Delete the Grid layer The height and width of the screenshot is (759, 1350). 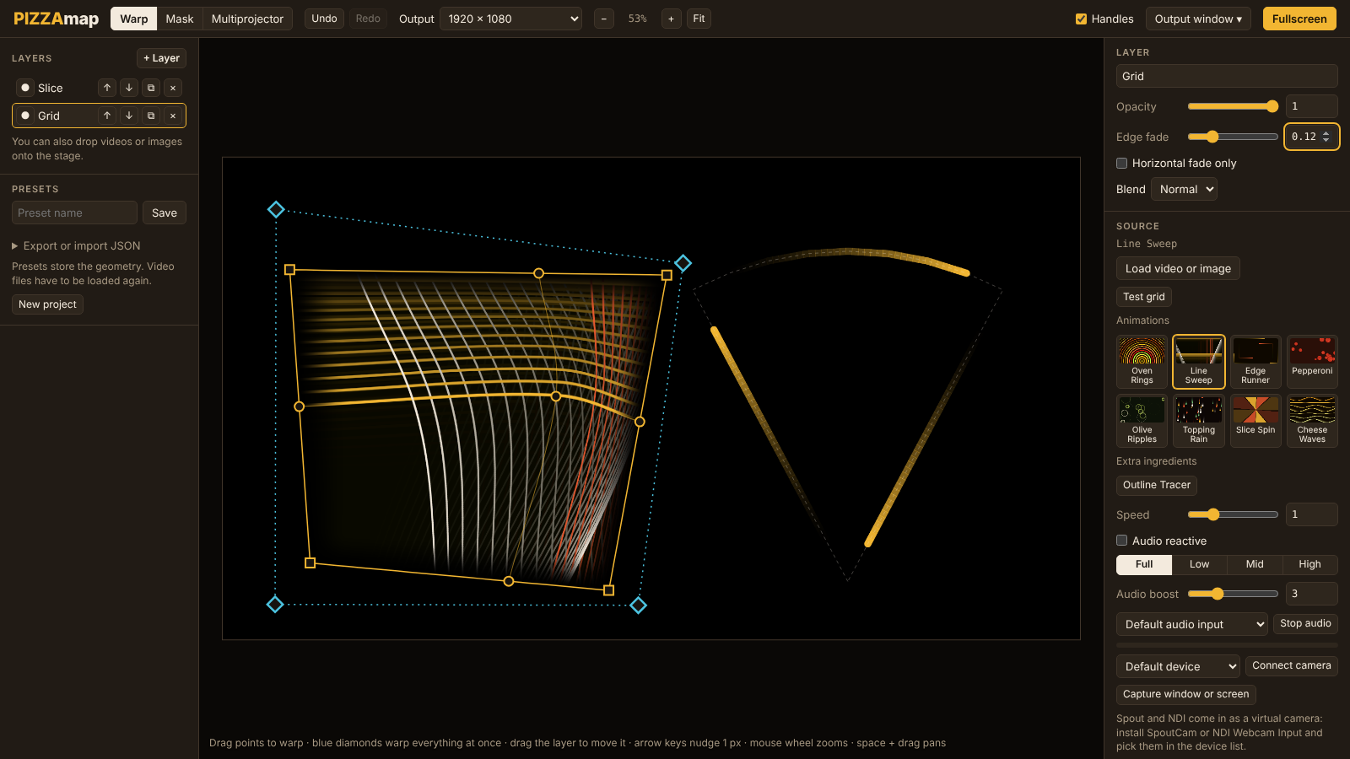pos(173,116)
